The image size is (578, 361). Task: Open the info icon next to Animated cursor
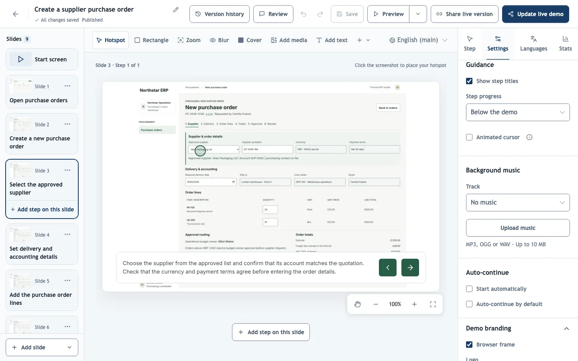click(529, 137)
